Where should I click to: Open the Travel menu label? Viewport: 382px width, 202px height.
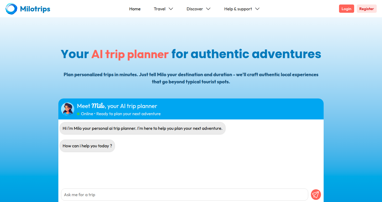(160, 9)
